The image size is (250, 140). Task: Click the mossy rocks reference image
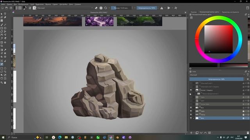[x=139, y=21]
